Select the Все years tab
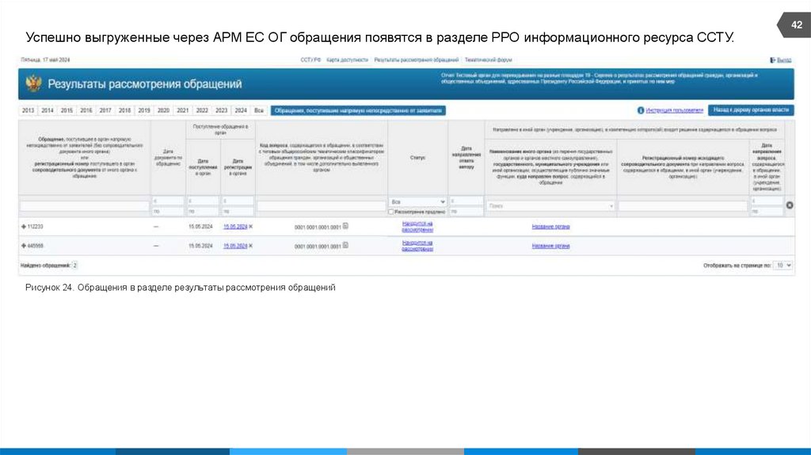The width and height of the screenshot is (811, 455). point(259,110)
